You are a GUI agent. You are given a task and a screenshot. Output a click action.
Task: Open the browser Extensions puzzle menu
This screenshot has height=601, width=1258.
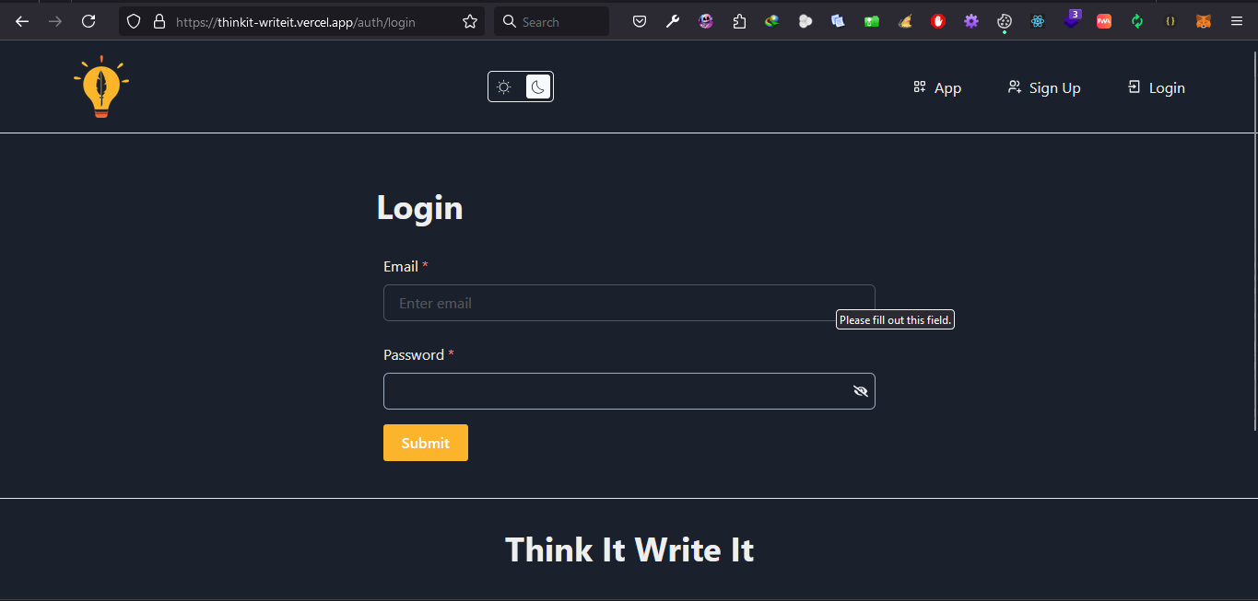point(739,21)
